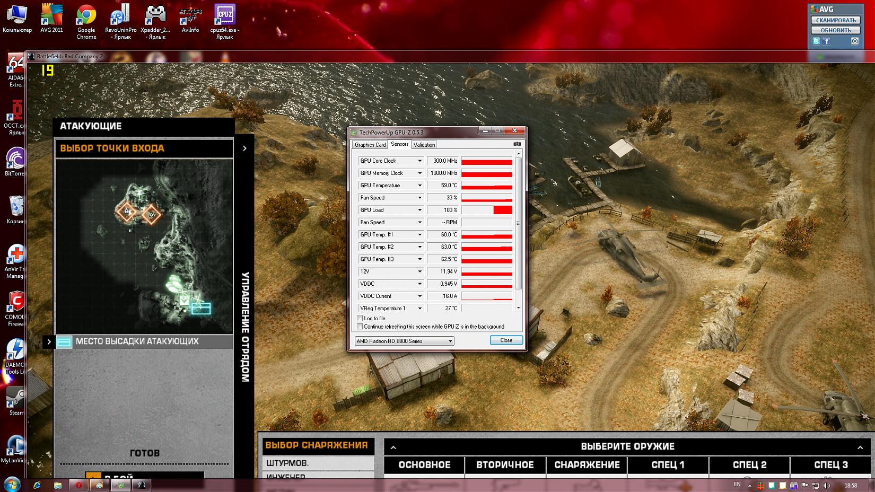Click the GPU-Z screenshot camera icon
Screen dimensions: 875x492
[x=517, y=144]
